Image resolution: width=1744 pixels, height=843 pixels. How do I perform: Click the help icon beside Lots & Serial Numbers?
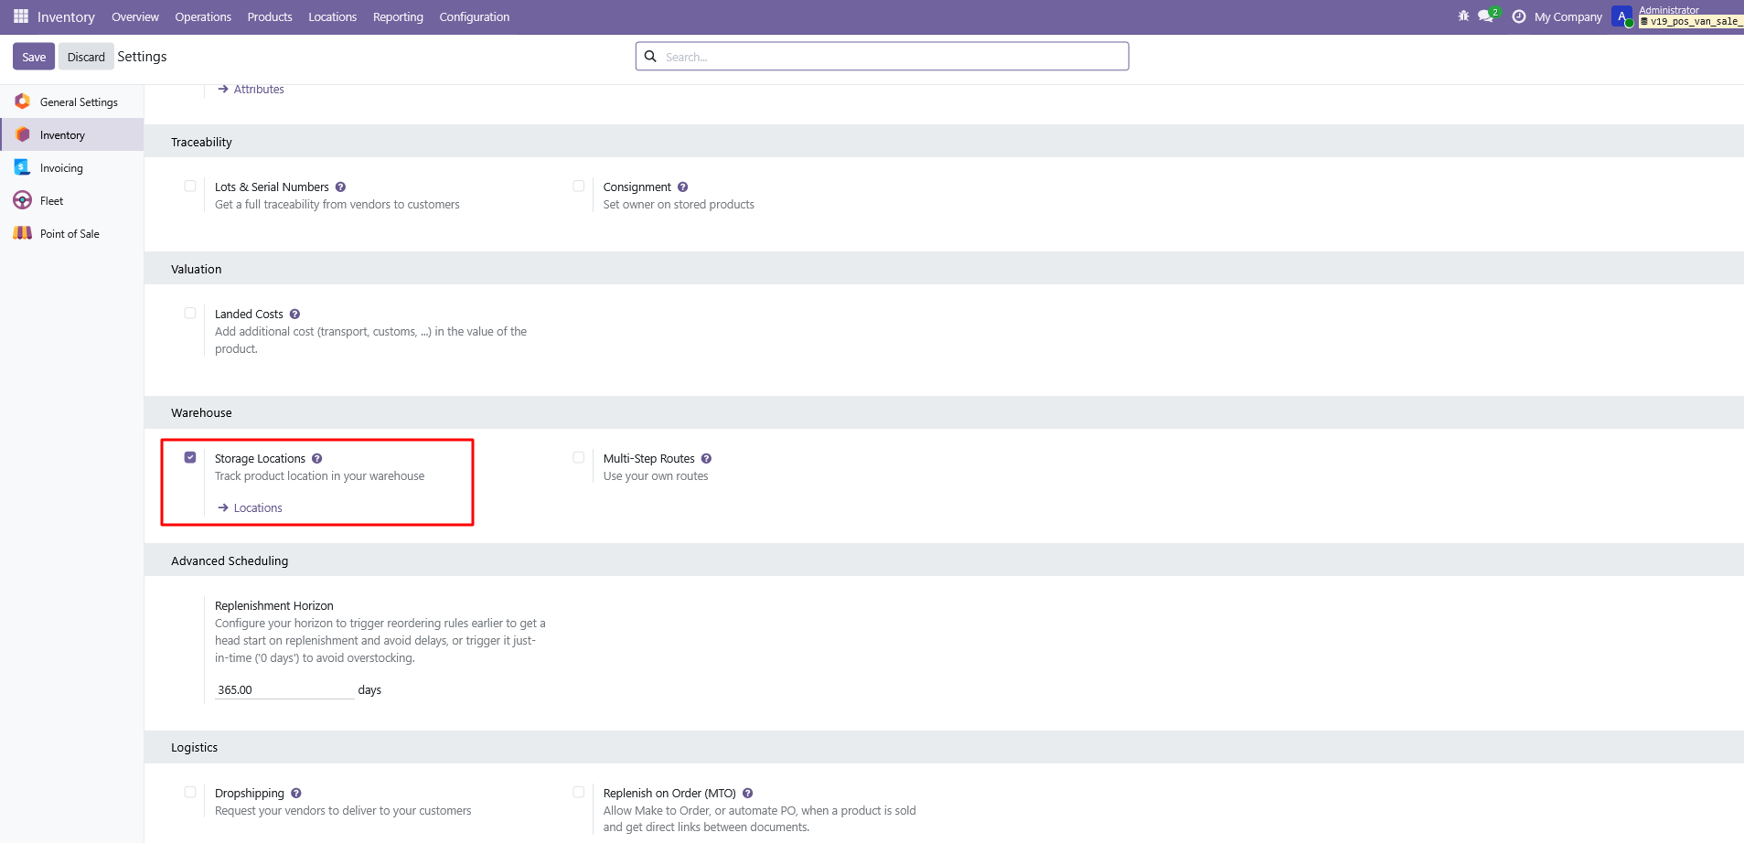[x=340, y=187]
